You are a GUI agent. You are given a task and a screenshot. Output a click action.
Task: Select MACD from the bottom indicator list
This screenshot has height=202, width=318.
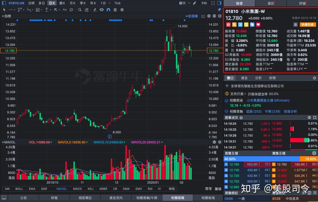coord(78,189)
